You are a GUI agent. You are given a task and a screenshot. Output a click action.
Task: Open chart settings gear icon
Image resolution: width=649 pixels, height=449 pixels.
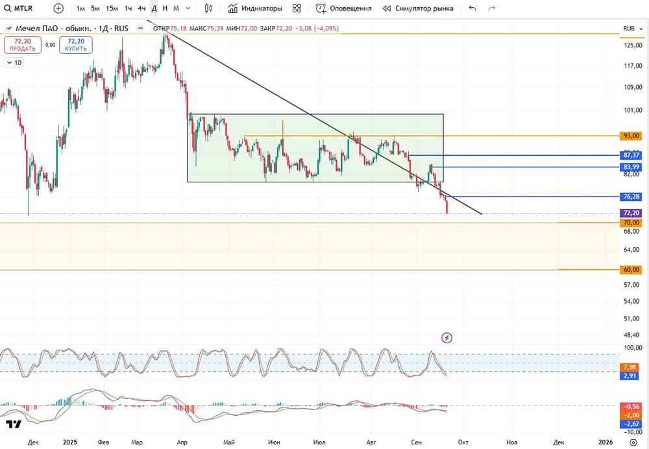633,443
